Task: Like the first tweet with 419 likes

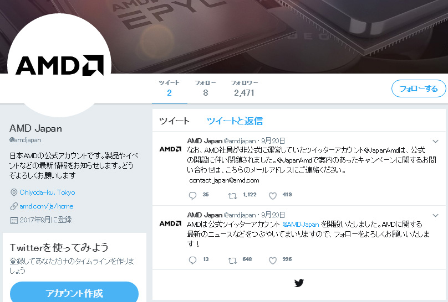Action: (x=273, y=196)
